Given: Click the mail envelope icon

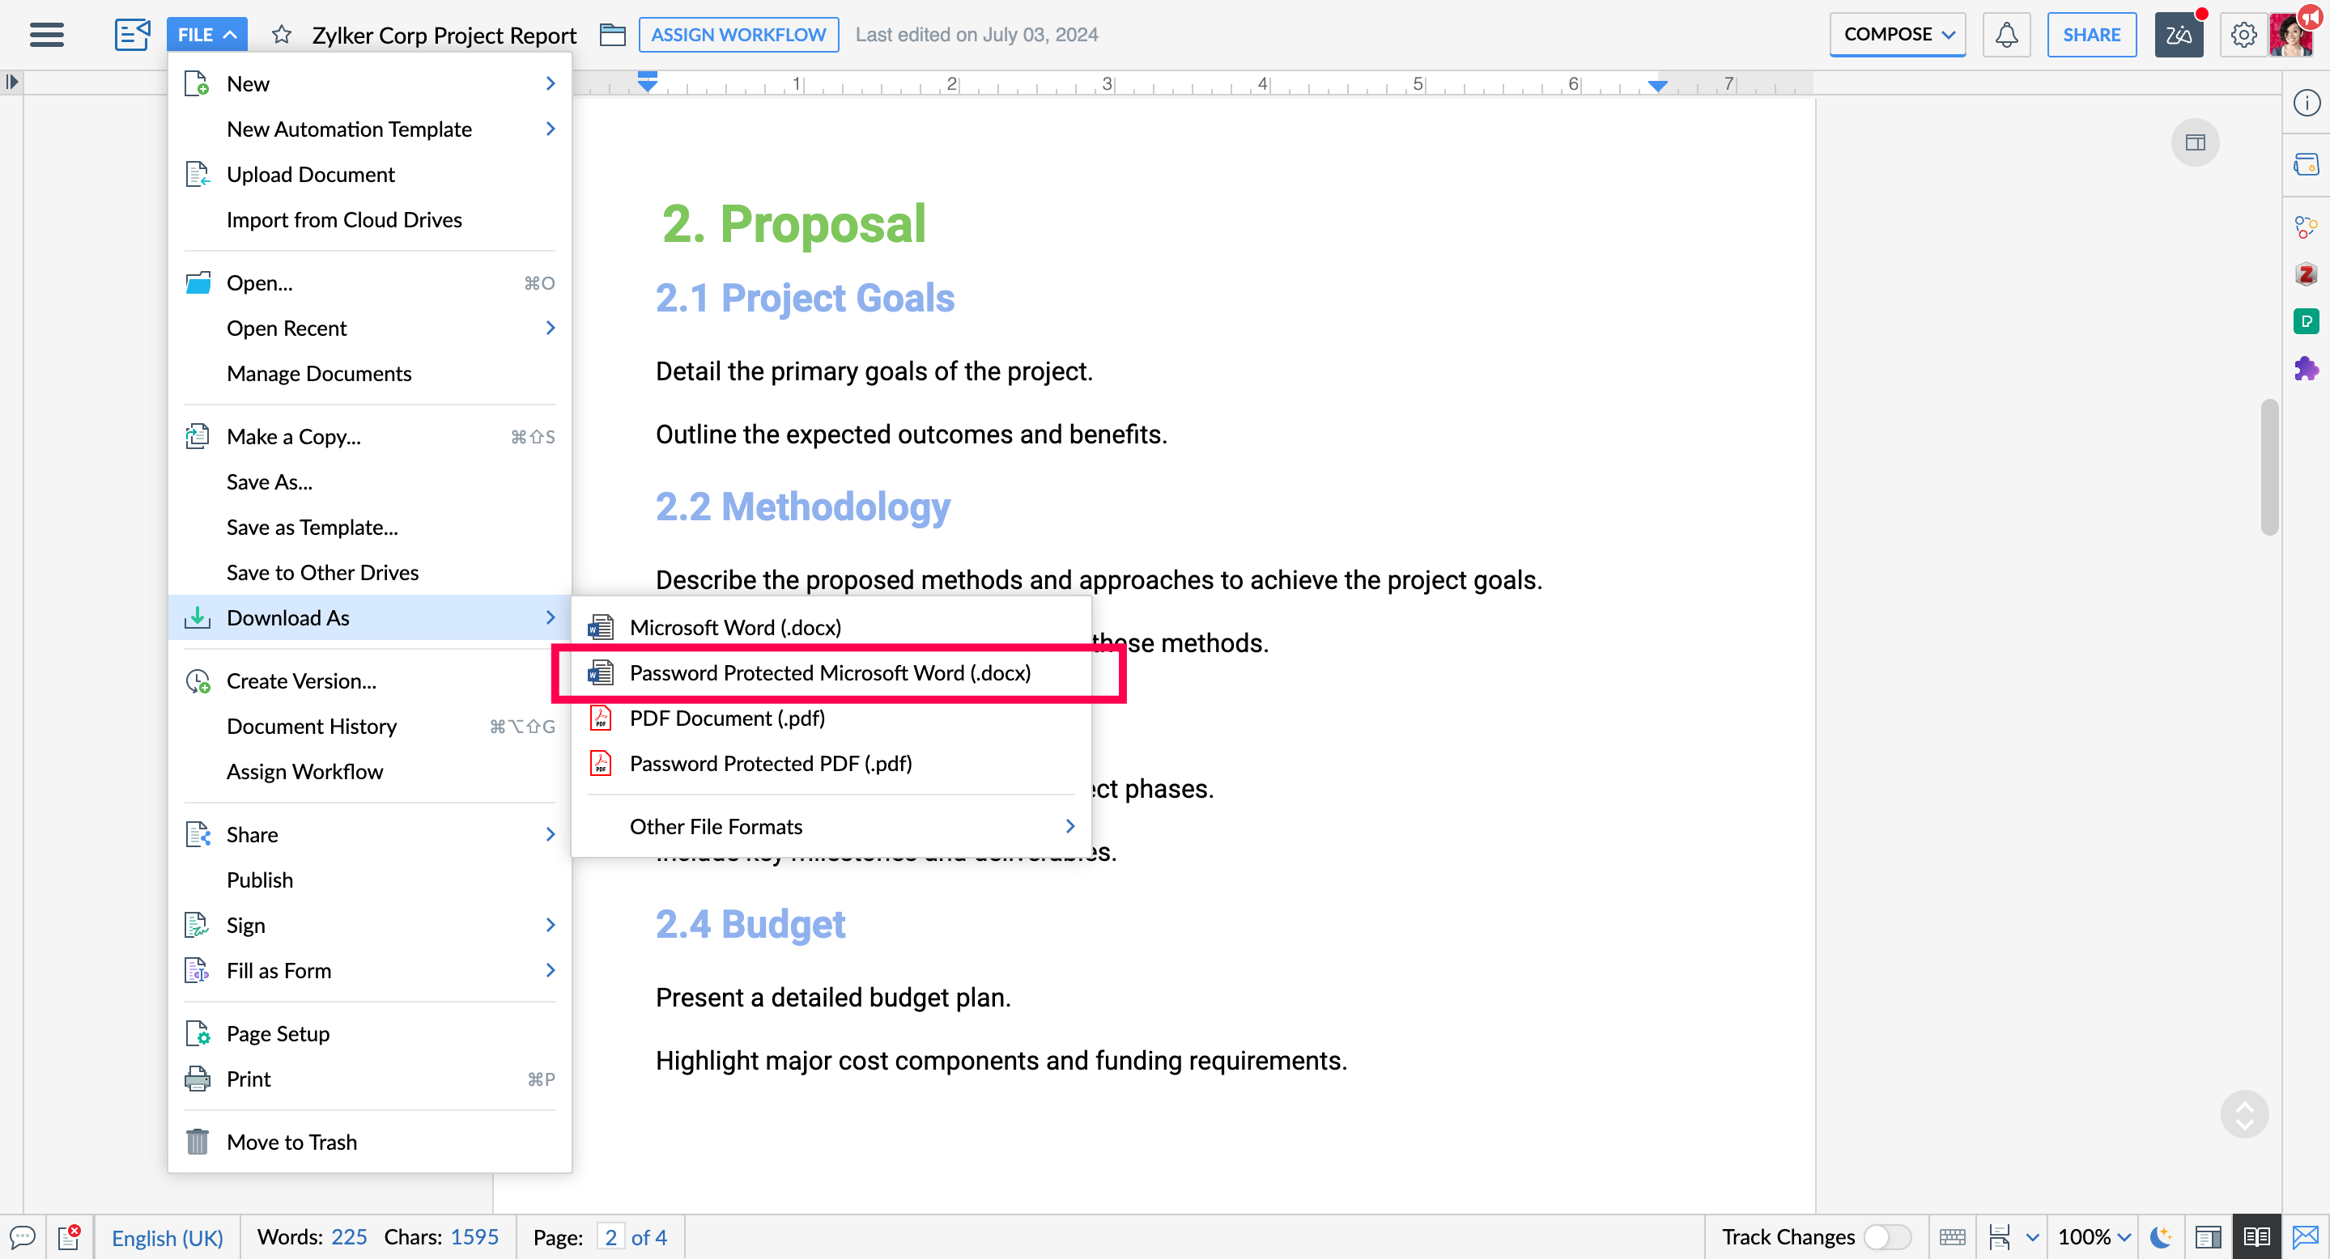Looking at the screenshot, I should tap(2306, 1236).
